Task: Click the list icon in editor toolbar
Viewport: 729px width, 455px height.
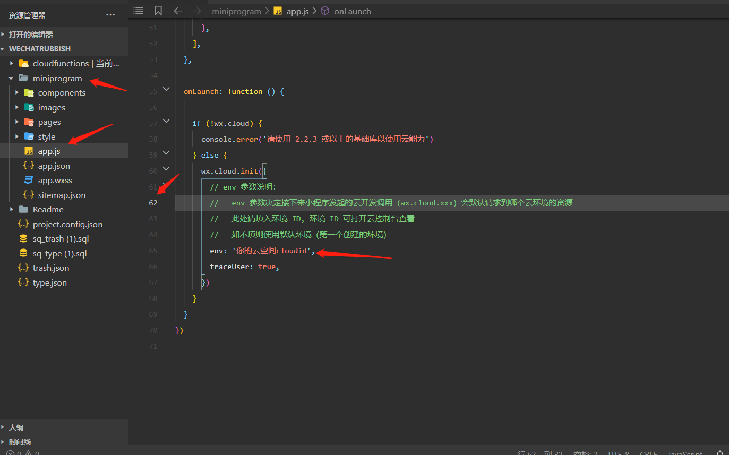Action: pos(138,11)
